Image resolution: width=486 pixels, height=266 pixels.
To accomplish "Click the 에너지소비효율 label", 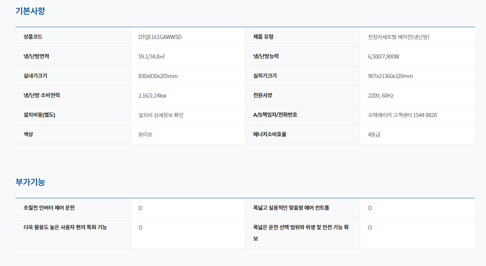I will [270, 135].
